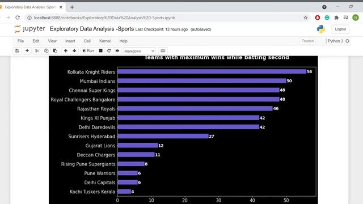
Task: Click the Sunrisers Hyderabad bar
Action: click(163, 136)
